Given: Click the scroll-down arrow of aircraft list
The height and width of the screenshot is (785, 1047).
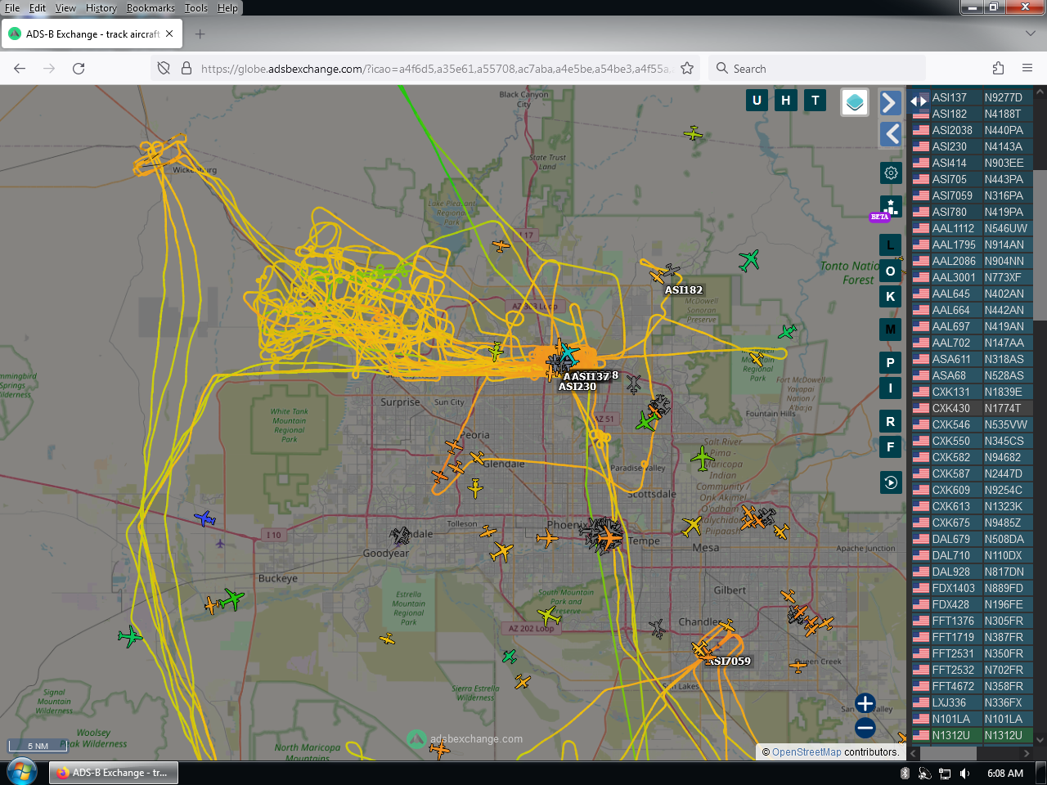Looking at the screenshot, I should [1040, 740].
